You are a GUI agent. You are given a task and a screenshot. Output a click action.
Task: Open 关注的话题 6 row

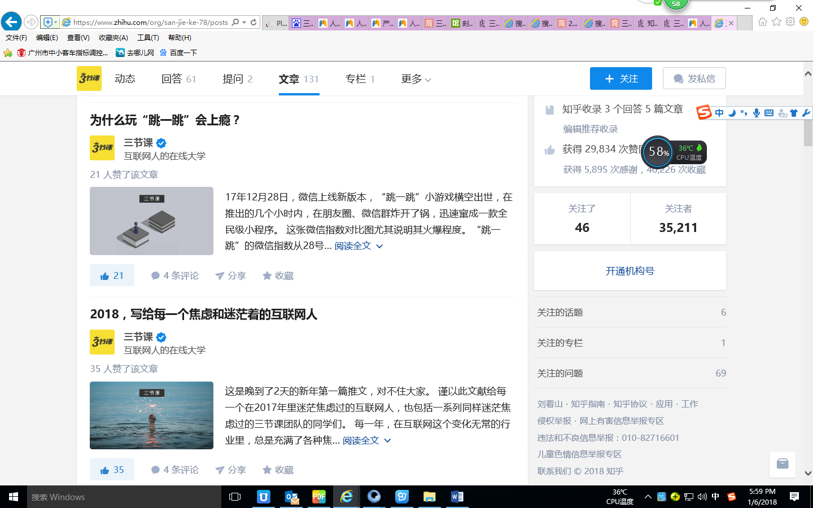[x=630, y=312]
